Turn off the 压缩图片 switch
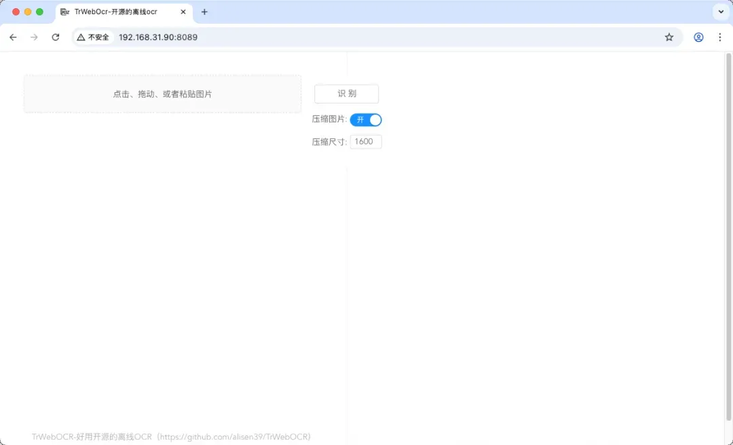This screenshot has width=733, height=445. (x=366, y=120)
